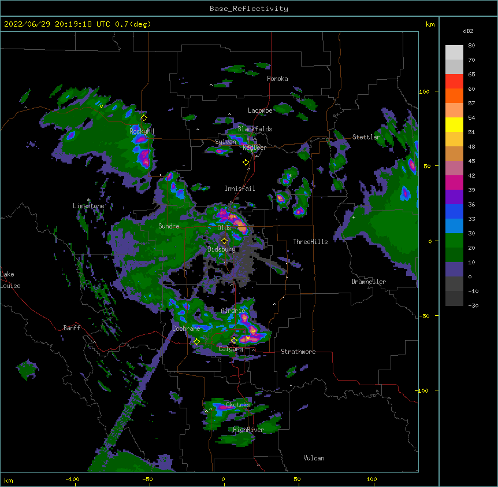Screen dimensions: 498x487
Task: Click the Banff town label
Action: click(72, 328)
